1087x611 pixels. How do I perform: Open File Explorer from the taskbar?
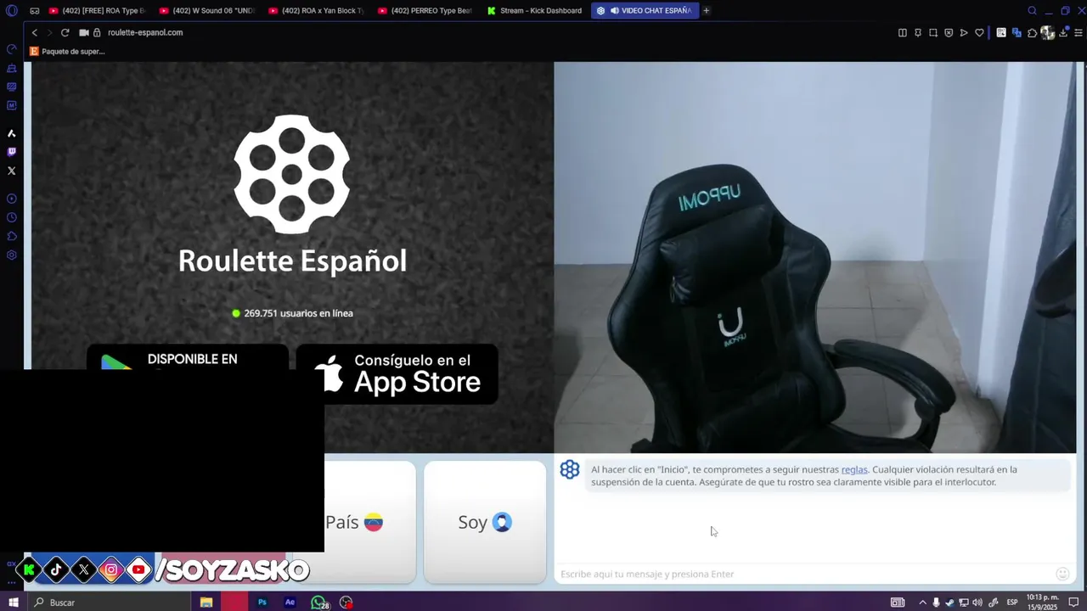click(206, 603)
